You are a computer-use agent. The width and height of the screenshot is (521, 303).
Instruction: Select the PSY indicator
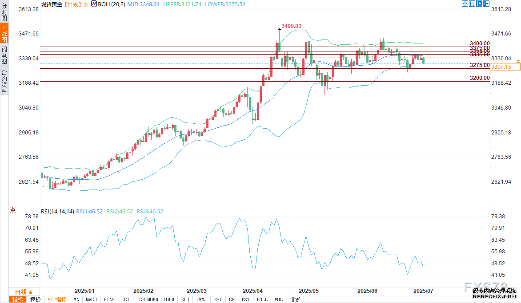tap(245, 299)
